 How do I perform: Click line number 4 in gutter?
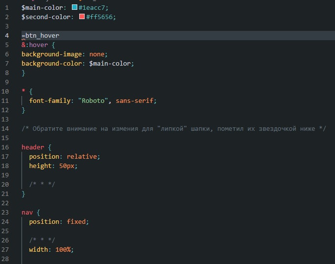click(x=7, y=36)
